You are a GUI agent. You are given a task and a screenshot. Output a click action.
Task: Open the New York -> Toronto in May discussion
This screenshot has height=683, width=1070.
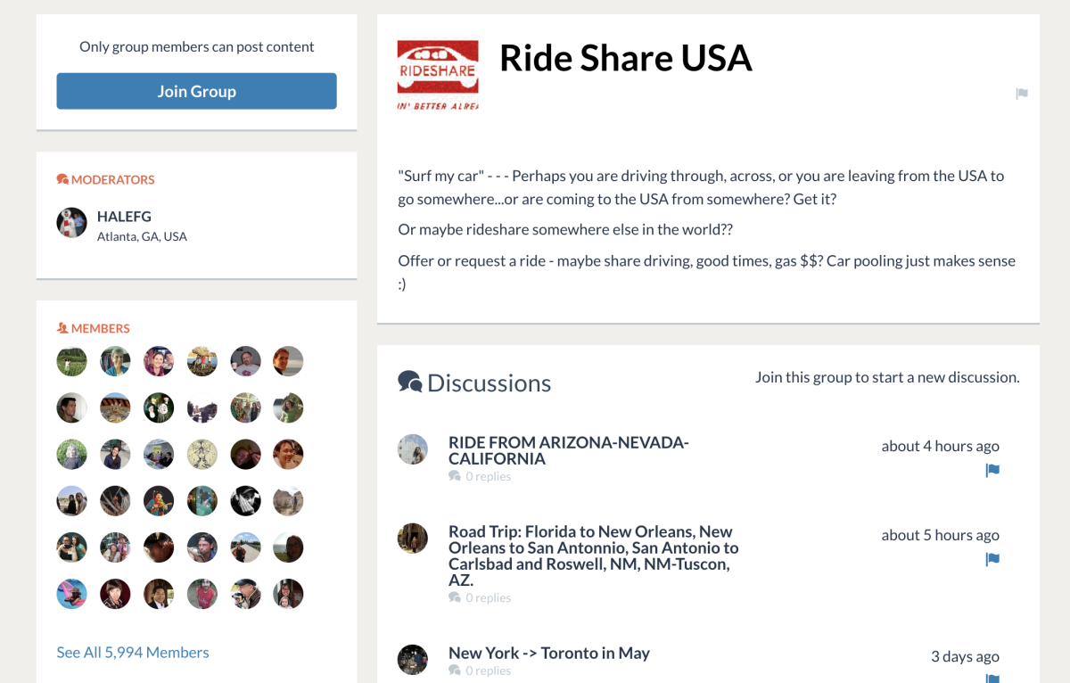click(x=548, y=653)
